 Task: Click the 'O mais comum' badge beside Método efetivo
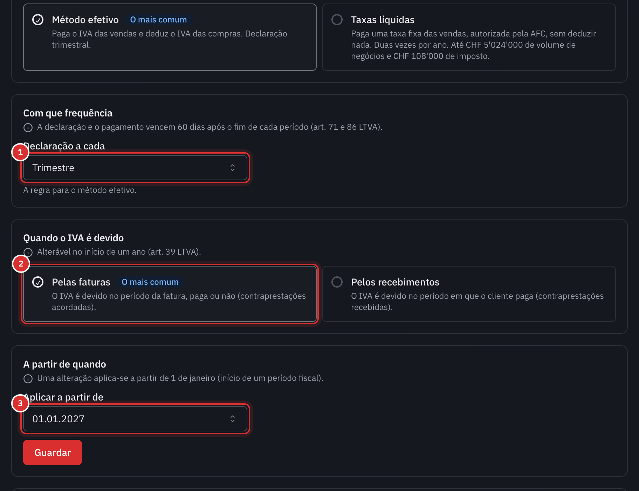(158, 20)
